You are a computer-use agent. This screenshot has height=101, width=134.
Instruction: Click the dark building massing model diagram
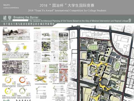click(46, 35)
